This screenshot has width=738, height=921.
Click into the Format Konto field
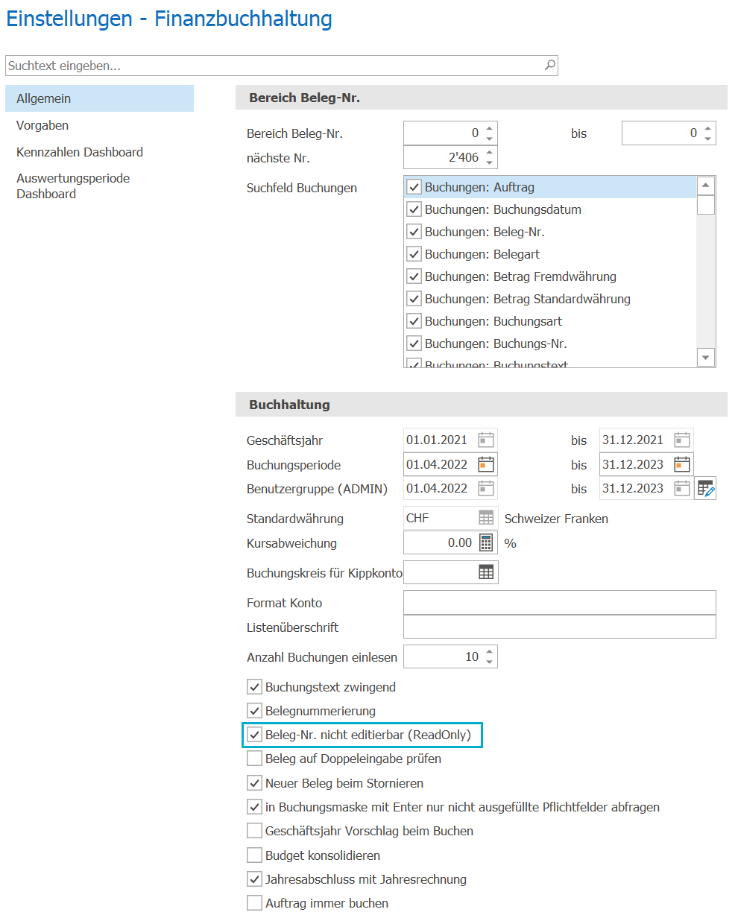560,603
